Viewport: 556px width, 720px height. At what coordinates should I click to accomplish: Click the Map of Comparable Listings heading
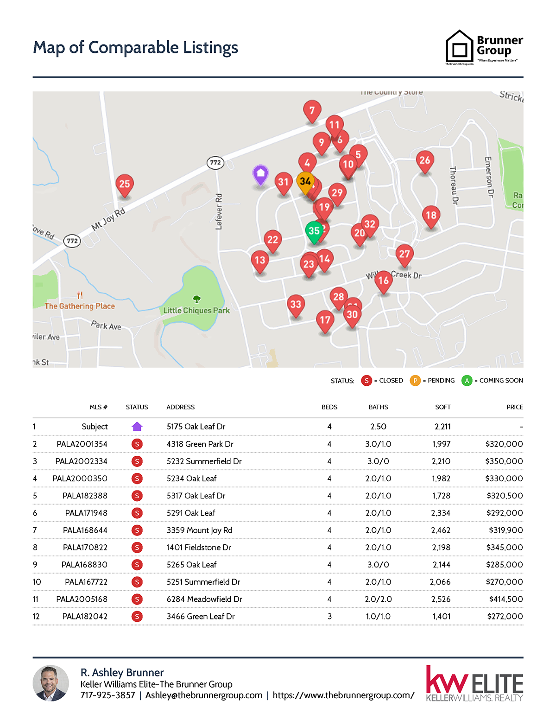(x=136, y=48)
